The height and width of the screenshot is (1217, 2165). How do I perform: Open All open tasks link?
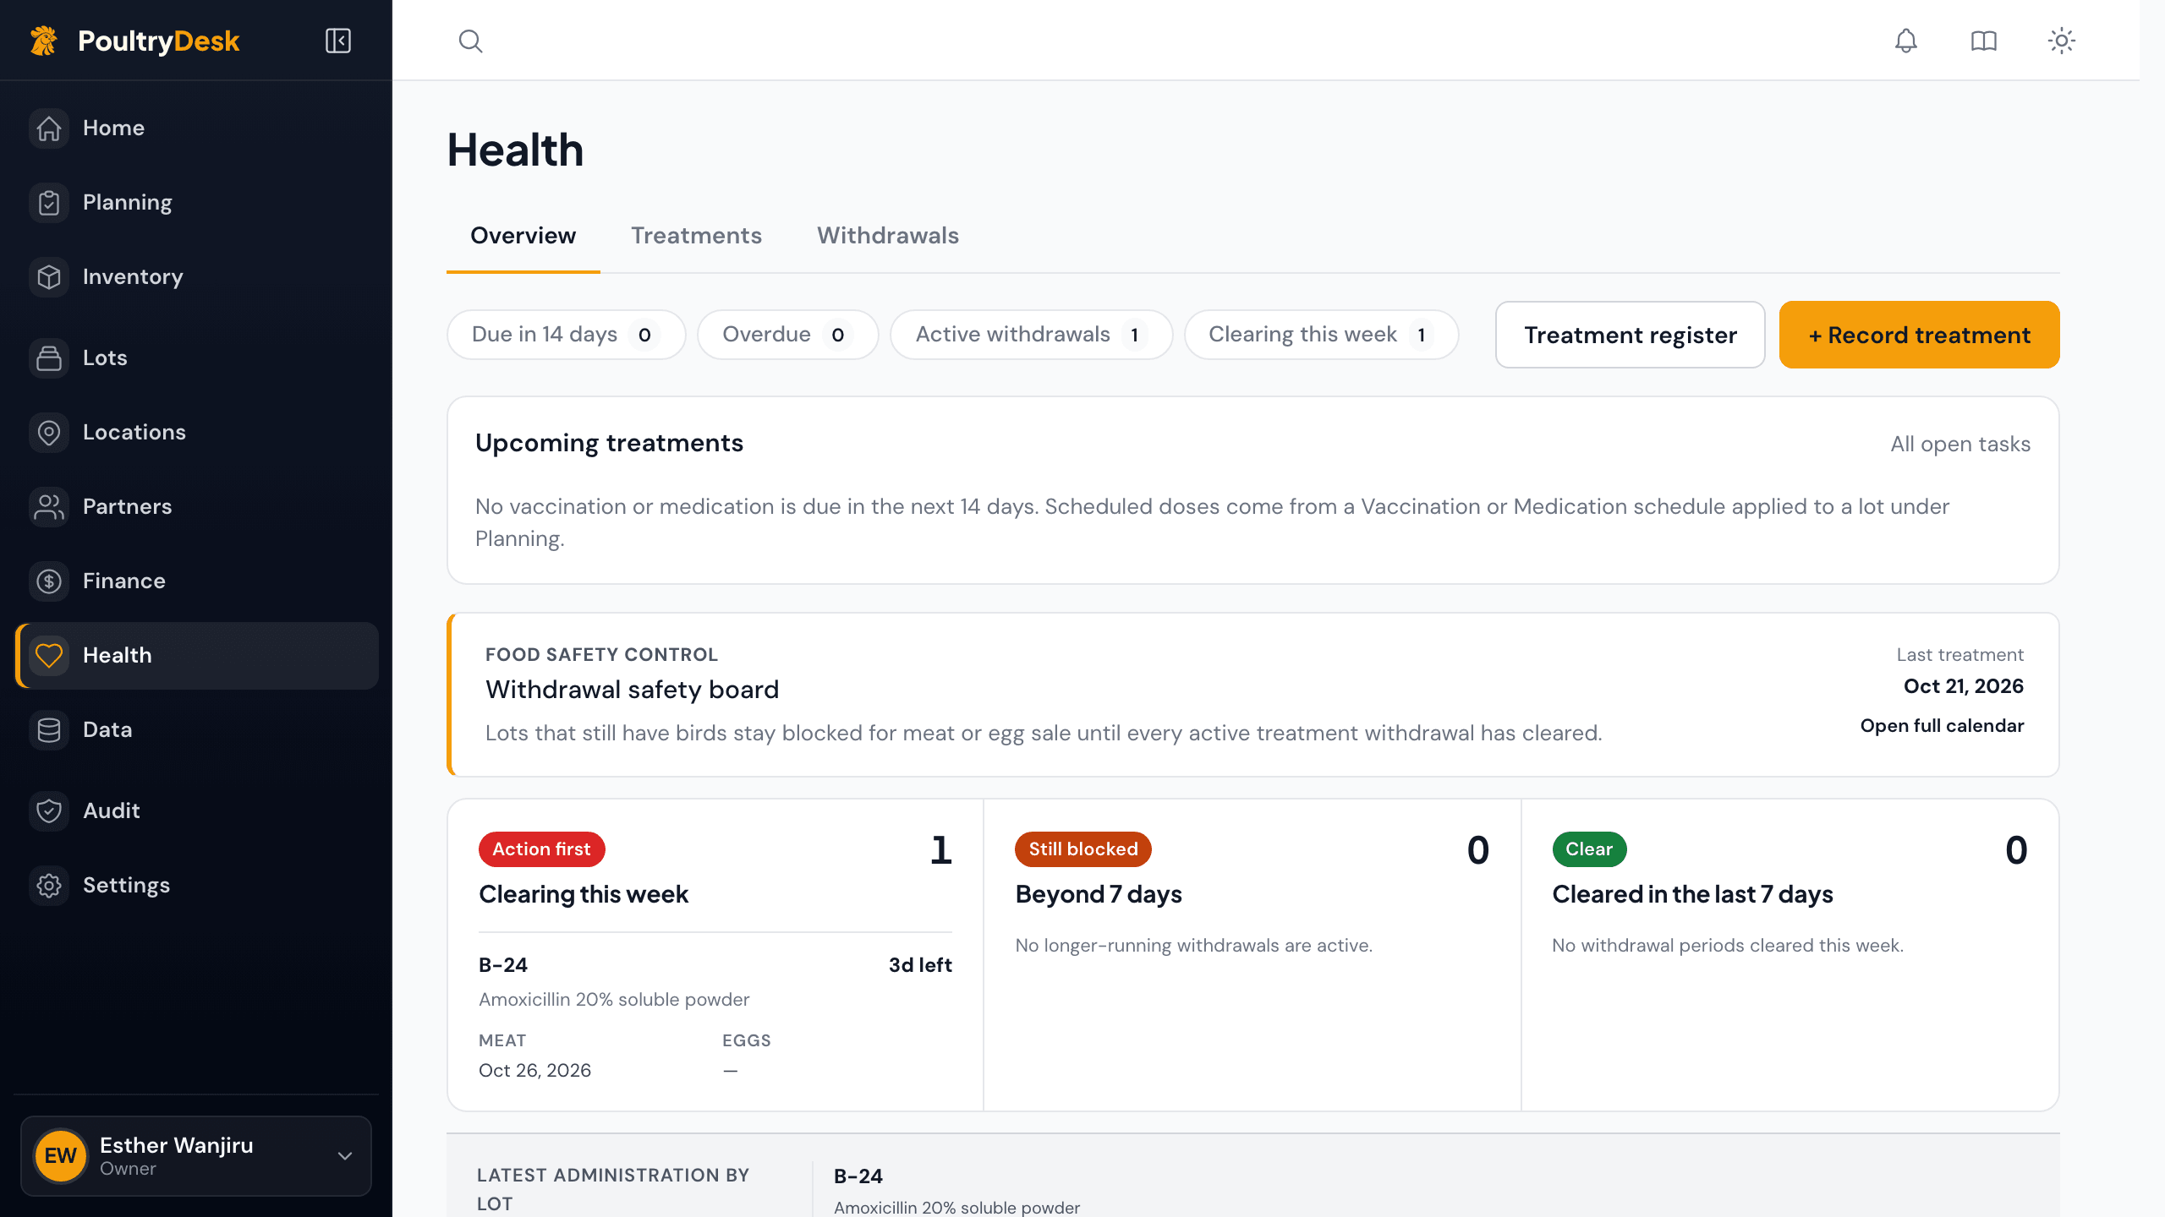(1960, 445)
